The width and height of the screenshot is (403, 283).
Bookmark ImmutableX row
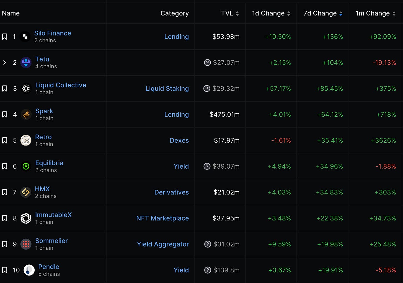[5, 218]
